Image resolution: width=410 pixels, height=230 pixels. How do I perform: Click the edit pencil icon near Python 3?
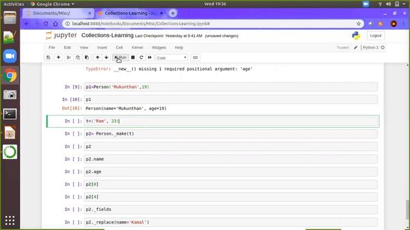356,47
